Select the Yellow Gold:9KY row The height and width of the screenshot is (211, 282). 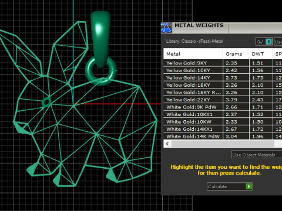(x=223, y=63)
